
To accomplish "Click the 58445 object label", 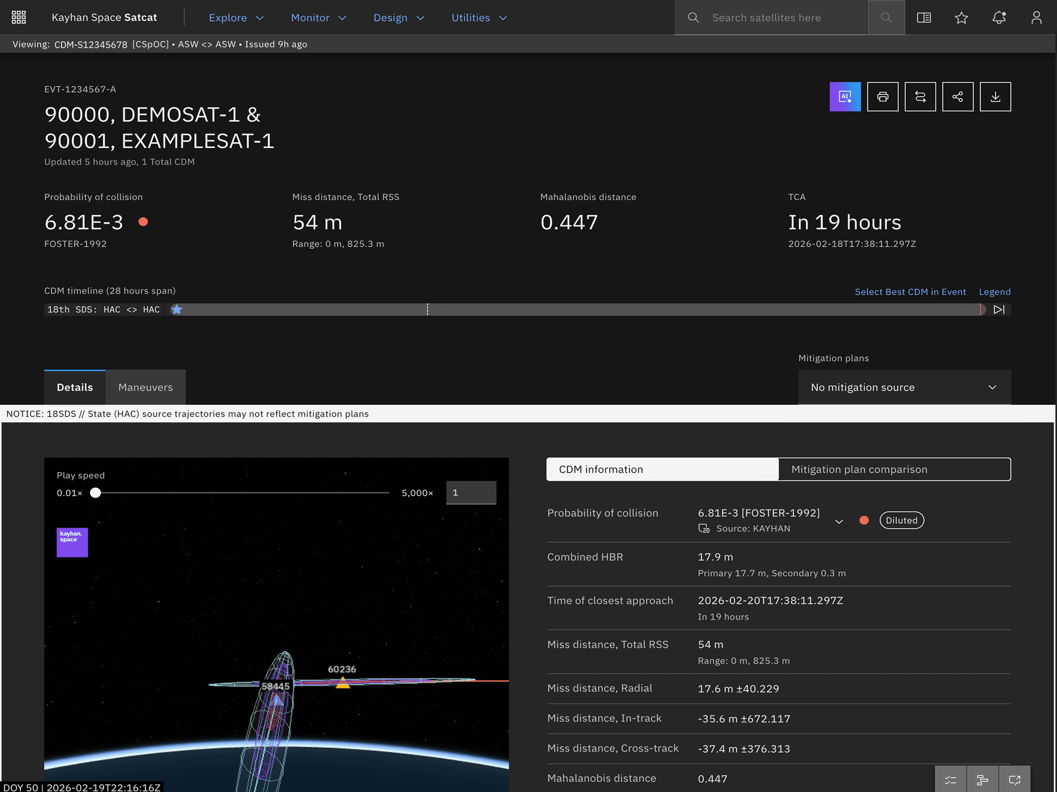I will coord(275,686).
